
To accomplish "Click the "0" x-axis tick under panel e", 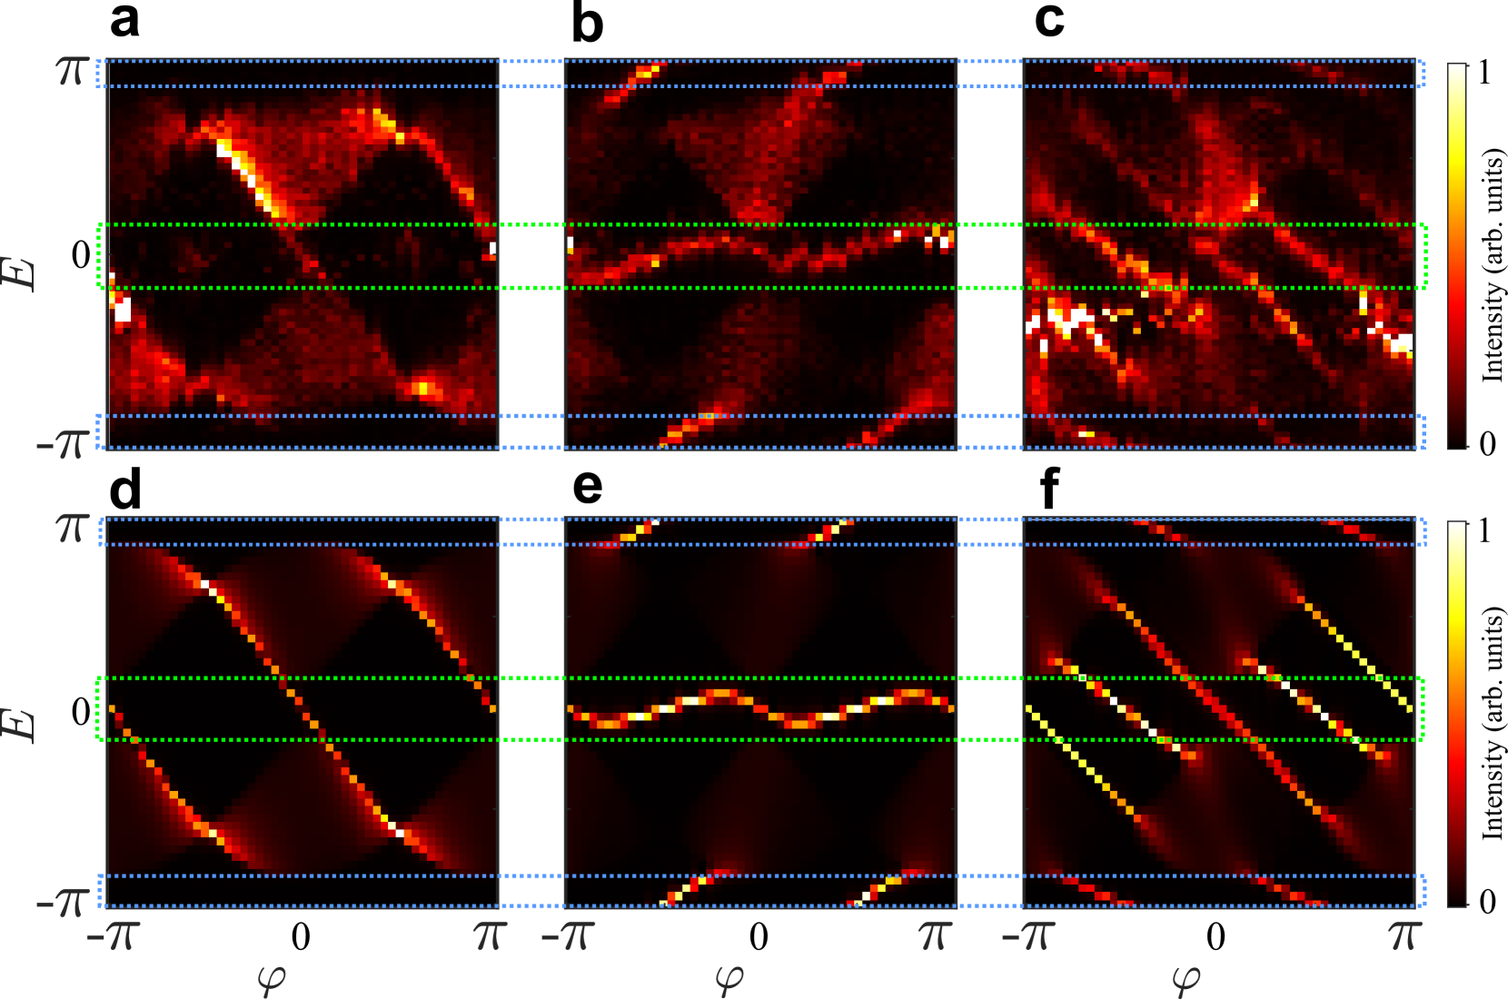I will point(759,935).
